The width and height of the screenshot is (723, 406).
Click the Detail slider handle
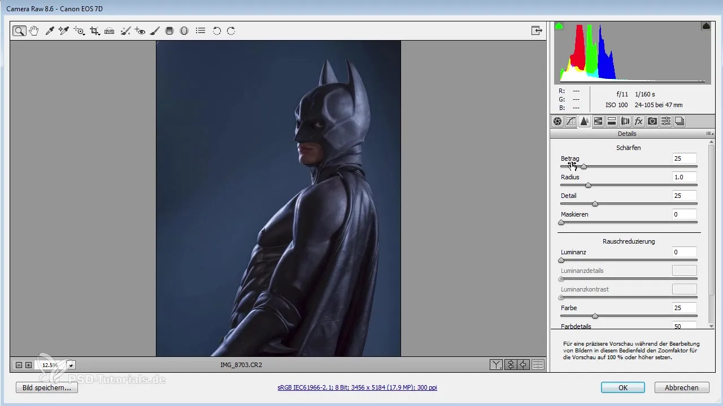595,204
